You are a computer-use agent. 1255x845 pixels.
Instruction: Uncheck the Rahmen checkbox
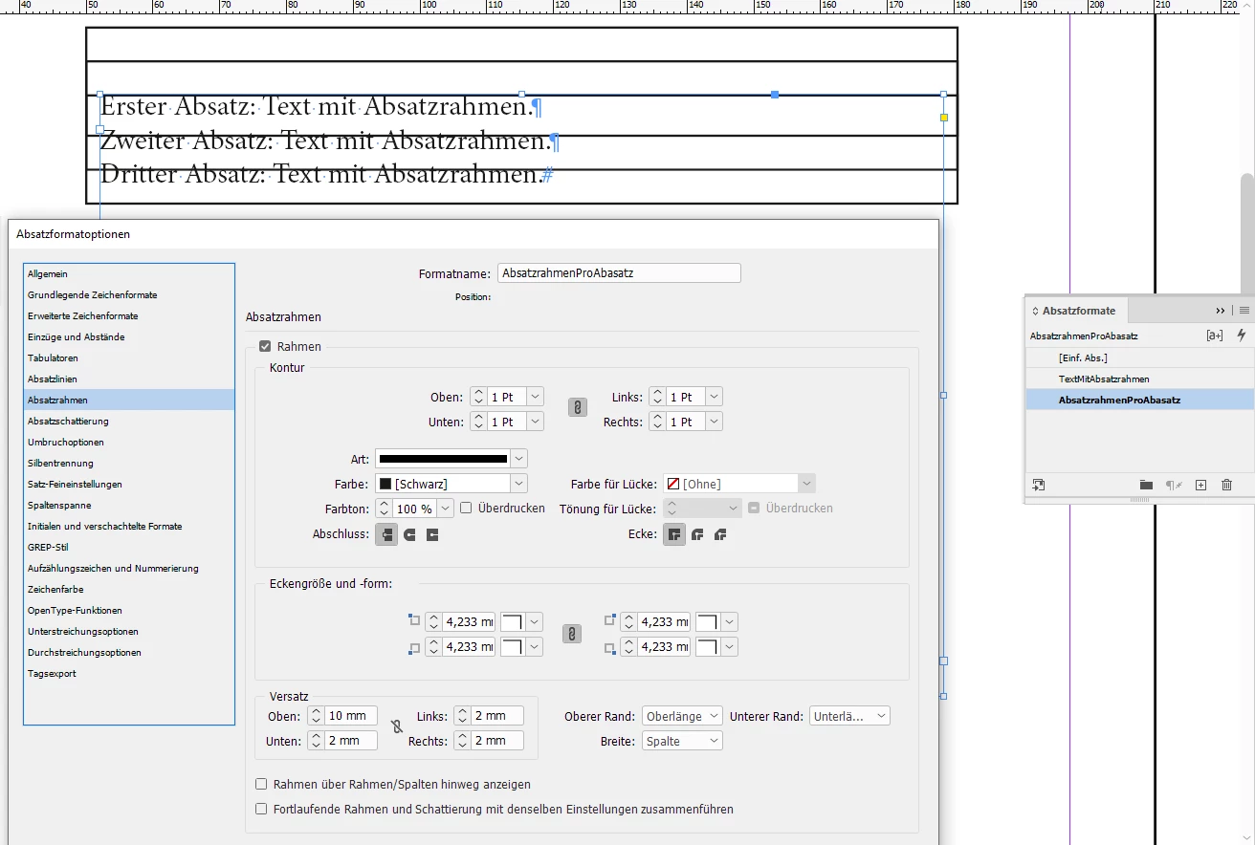click(265, 346)
